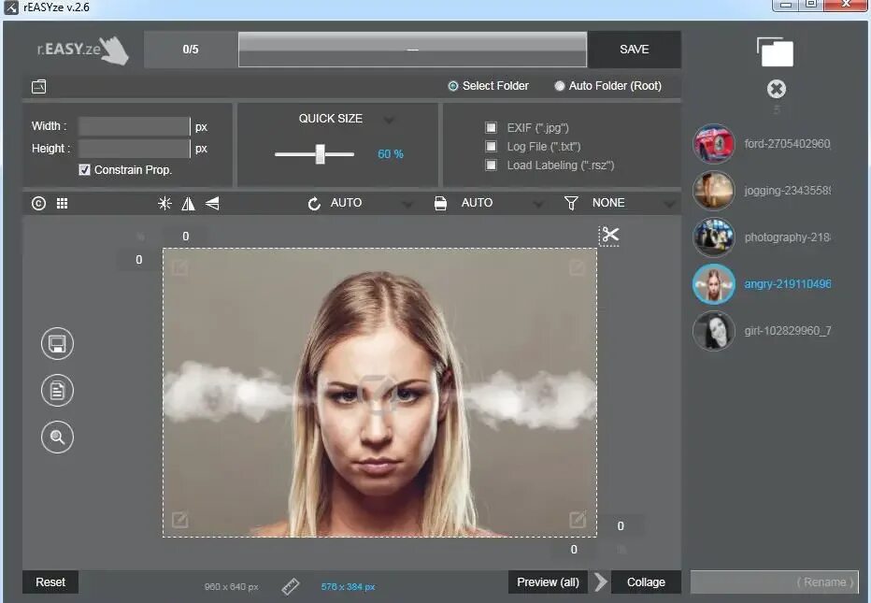Click Preview (all) button
Viewport: 871px width, 603px height.
548,581
